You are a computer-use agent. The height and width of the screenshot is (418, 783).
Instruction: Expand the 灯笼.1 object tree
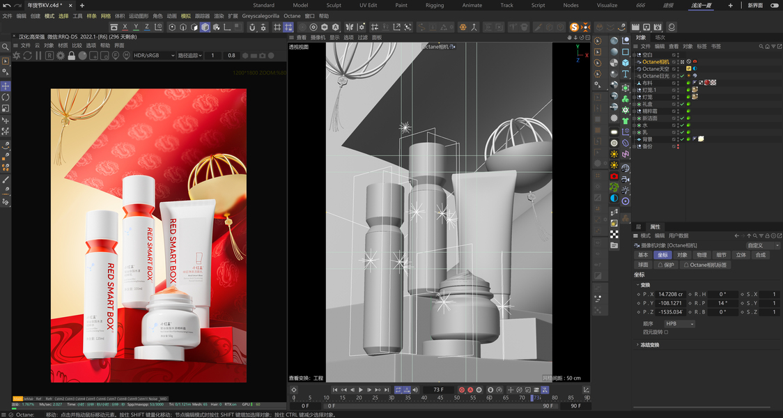pos(635,90)
